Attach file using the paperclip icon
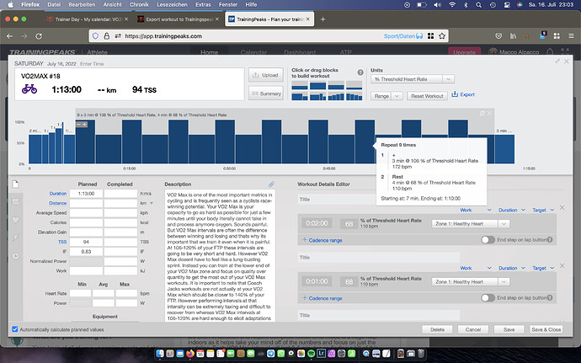Viewport: 581px width, 363px height. (271, 184)
